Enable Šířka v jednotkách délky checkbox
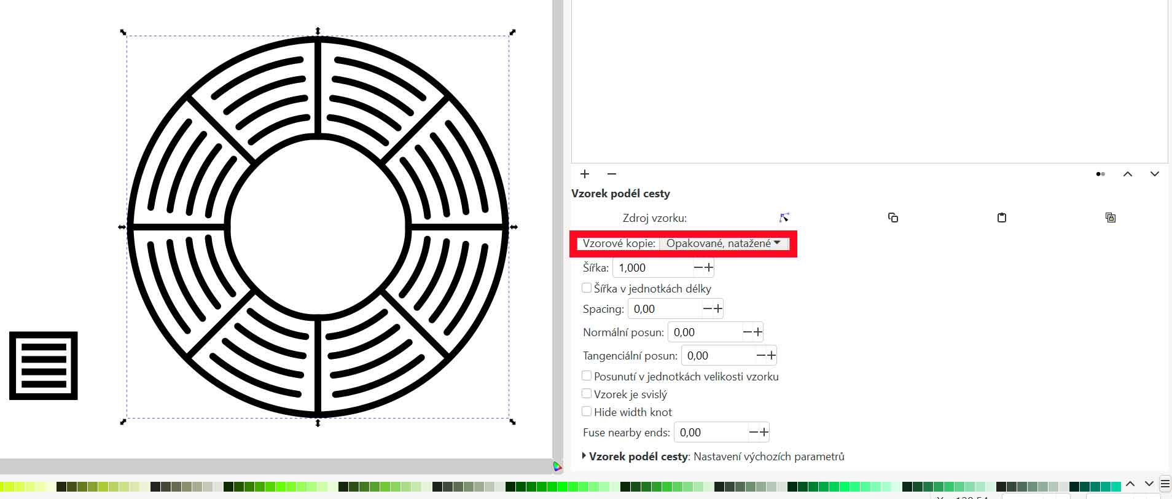 [x=587, y=288]
